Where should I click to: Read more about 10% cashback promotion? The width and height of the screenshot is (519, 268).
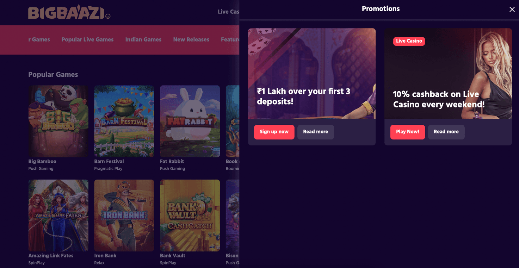(x=446, y=132)
